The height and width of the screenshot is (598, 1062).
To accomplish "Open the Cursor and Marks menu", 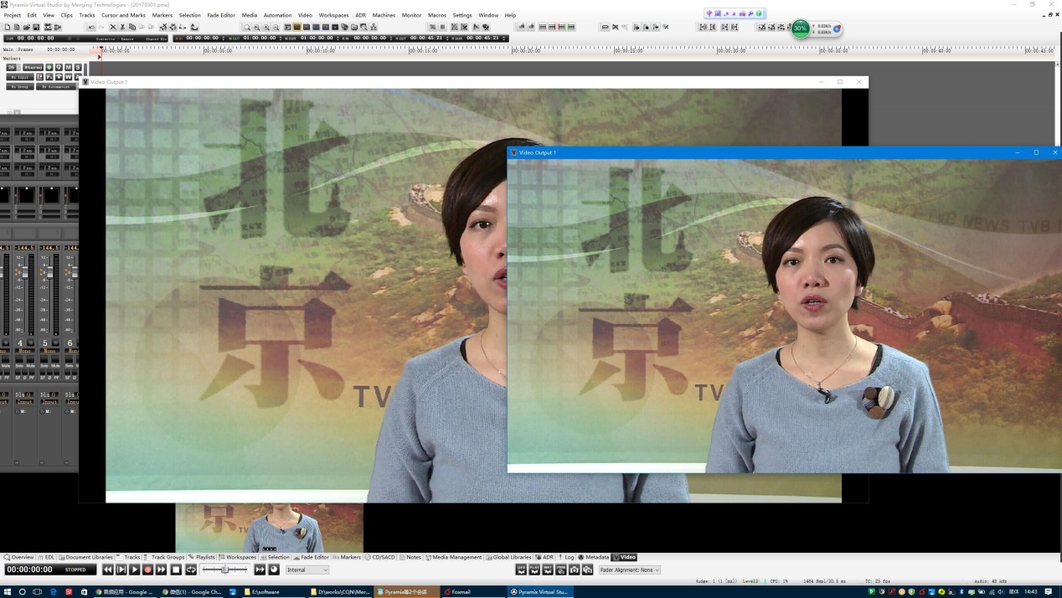I will point(123,15).
